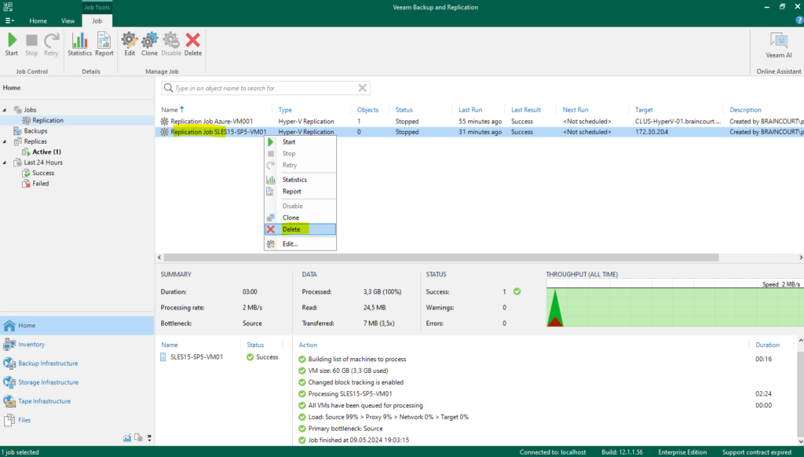Switch to the View ribbon tab

[68, 21]
